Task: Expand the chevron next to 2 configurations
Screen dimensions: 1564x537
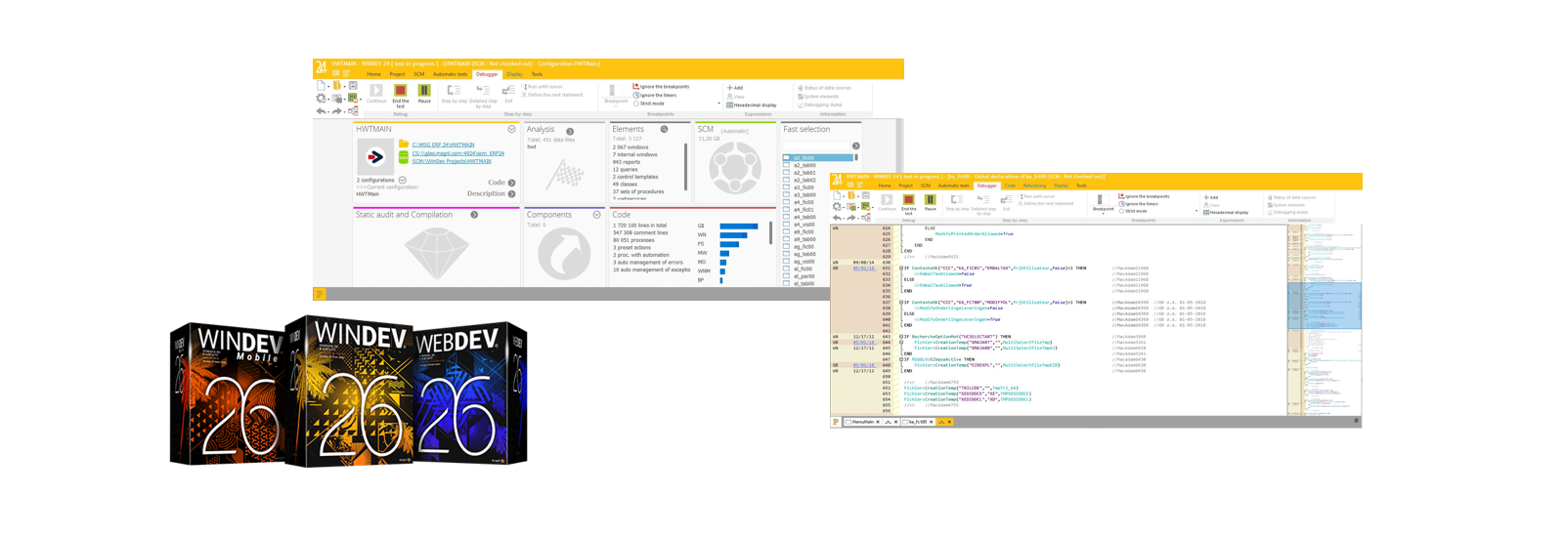Action: pyautogui.click(x=403, y=180)
